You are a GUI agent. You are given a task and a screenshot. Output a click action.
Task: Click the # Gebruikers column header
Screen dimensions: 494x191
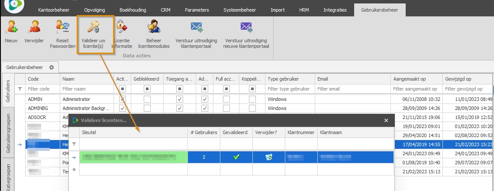coord(203,132)
